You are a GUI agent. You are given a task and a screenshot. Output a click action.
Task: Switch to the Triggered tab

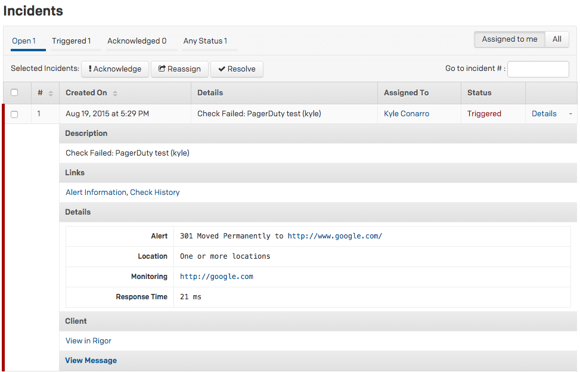72,41
